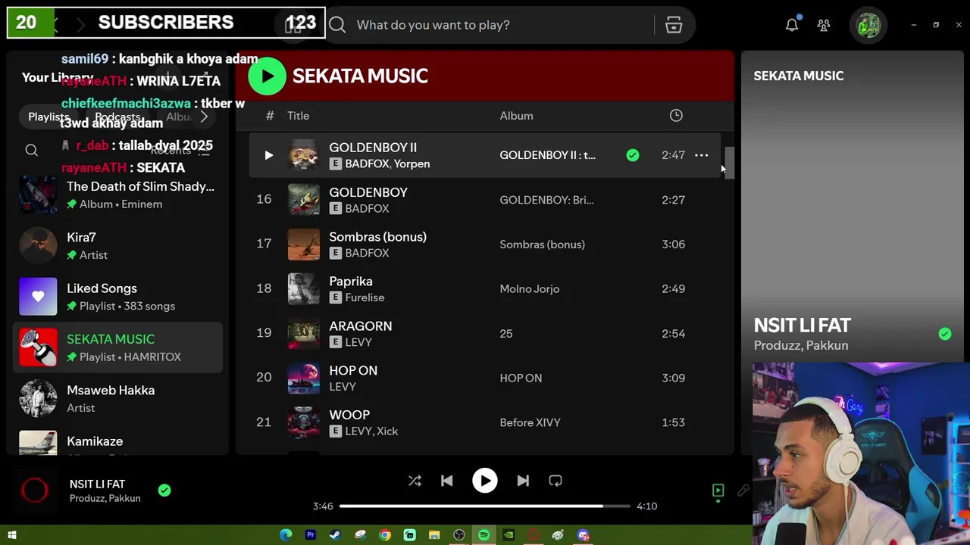Select the Playlists filter chip
The height and width of the screenshot is (545, 970).
coord(48,117)
